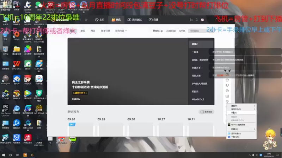Image resolution: width=282 pixels, height=158 pixels.
Task: Open NetEase Cloud Music shortcut
Action: [28, 139]
